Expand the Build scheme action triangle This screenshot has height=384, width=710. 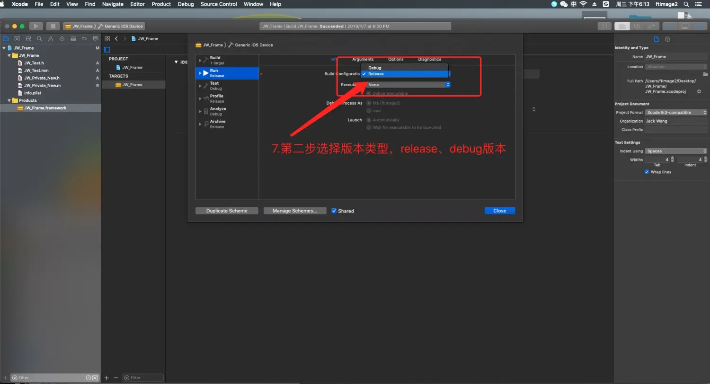(x=200, y=60)
